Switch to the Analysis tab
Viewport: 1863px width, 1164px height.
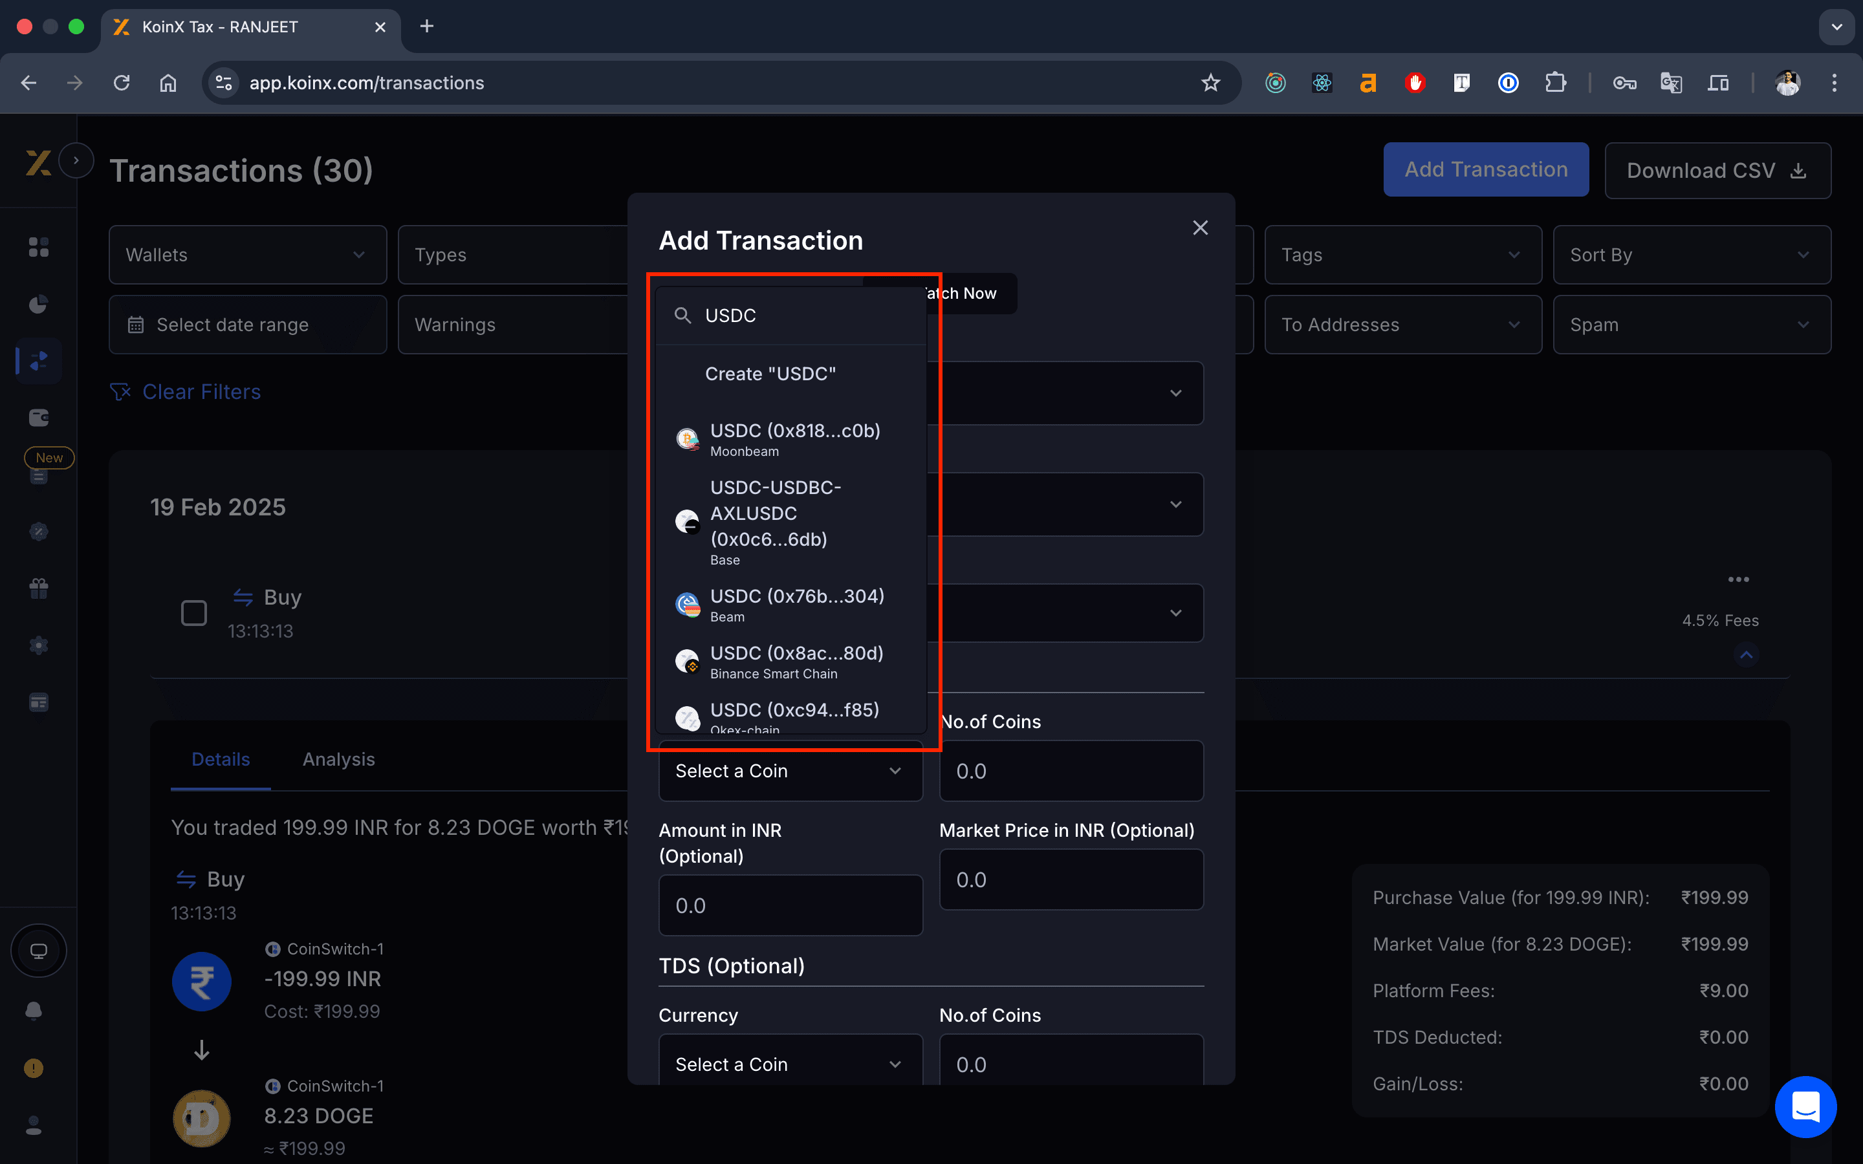pyautogui.click(x=339, y=759)
